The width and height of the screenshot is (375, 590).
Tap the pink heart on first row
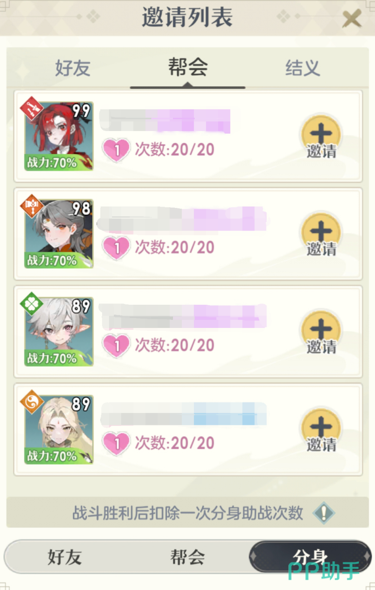click(116, 150)
